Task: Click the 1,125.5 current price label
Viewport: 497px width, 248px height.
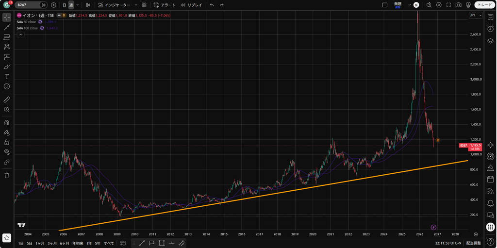Action: tap(476, 145)
